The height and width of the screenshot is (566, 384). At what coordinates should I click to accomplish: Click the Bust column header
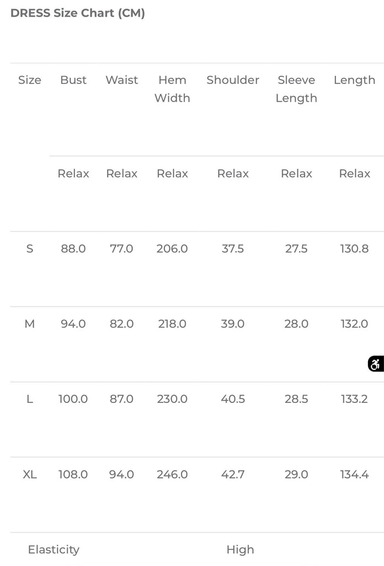pyautogui.click(x=73, y=80)
